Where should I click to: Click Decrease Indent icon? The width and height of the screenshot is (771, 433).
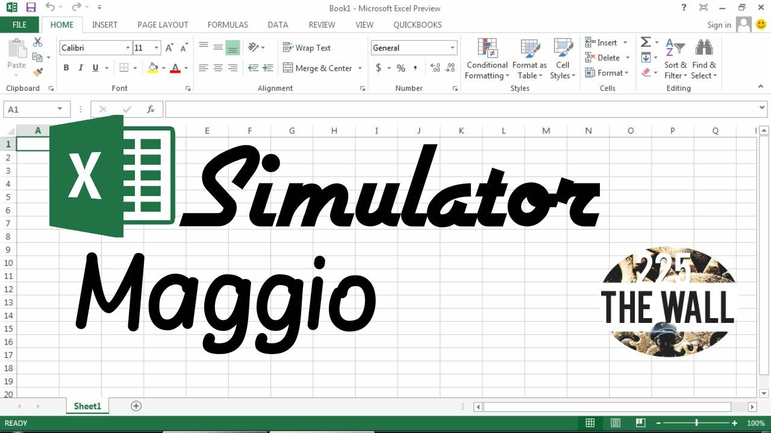(253, 68)
